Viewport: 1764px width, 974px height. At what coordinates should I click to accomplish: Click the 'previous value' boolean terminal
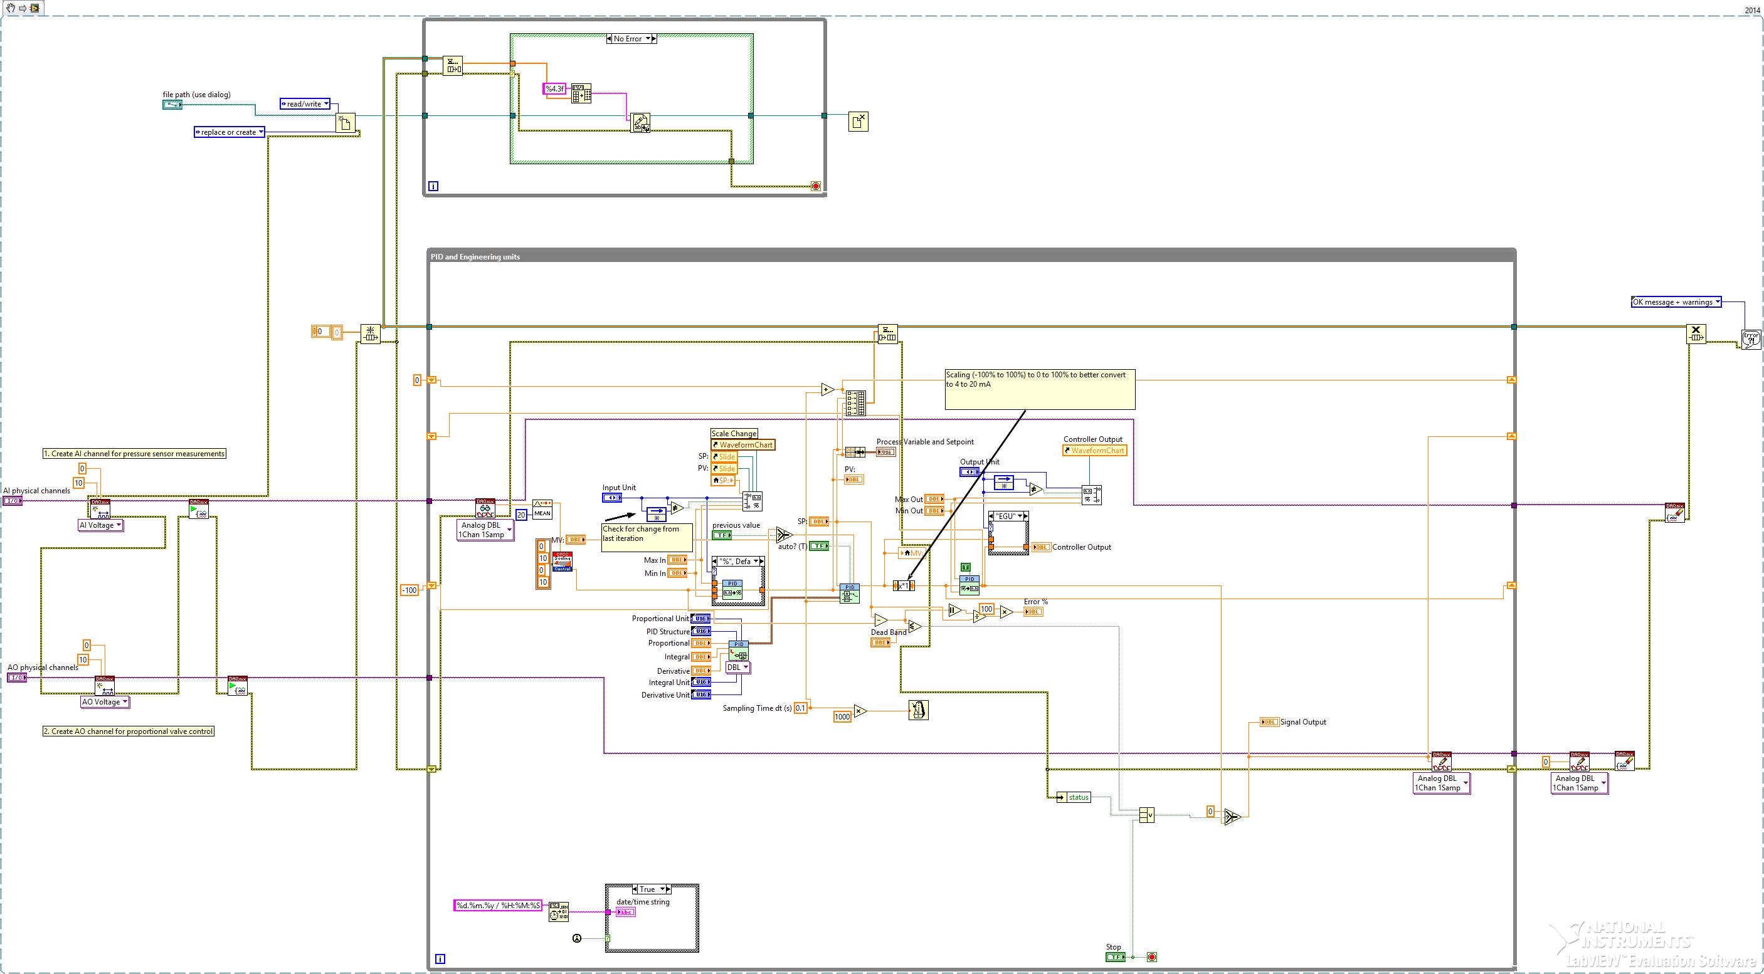tap(722, 535)
